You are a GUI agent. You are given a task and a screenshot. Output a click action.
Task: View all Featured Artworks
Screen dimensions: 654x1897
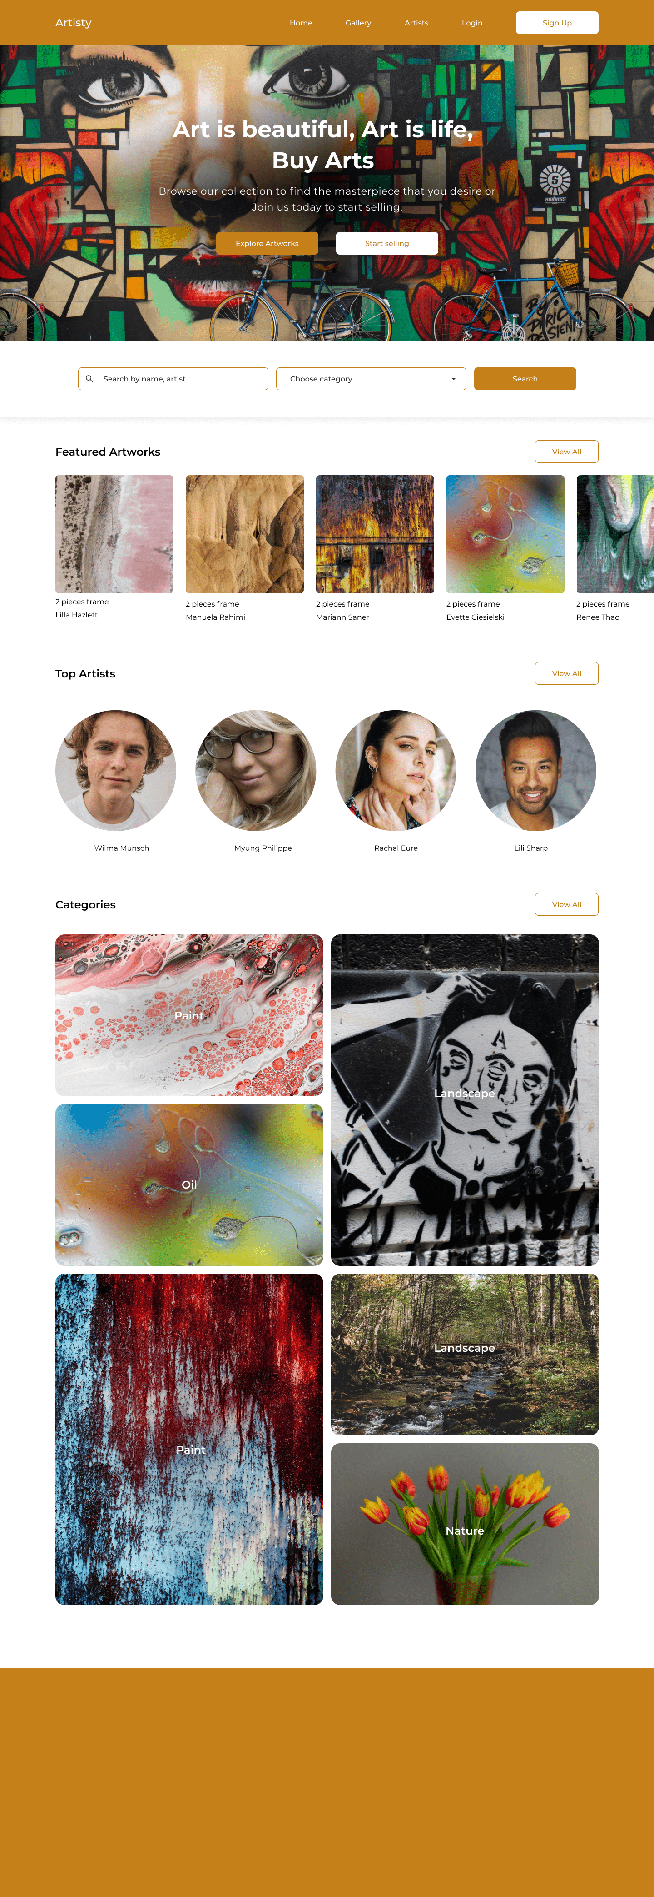pos(566,452)
